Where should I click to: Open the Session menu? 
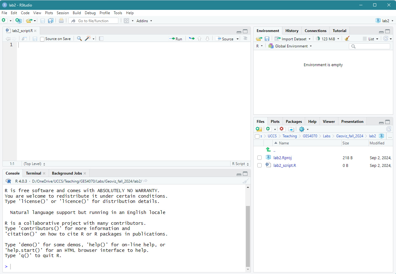click(63, 13)
